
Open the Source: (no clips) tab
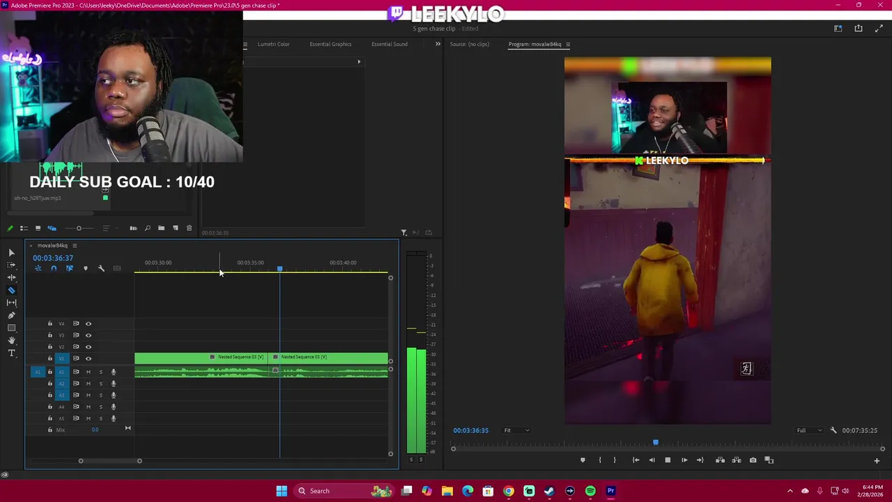pyautogui.click(x=469, y=44)
